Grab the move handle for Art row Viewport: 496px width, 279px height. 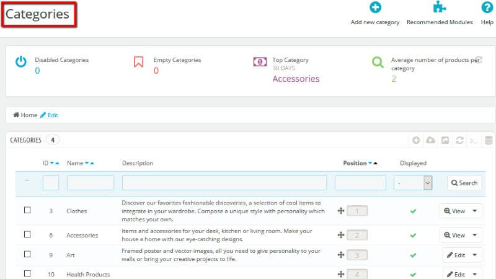point(340,255)
